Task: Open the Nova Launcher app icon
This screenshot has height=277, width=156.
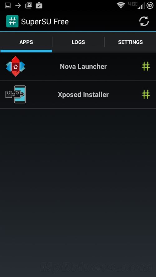Action: coord(16,66)
